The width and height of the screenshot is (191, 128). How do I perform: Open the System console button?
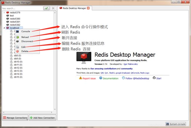point(176,124)
